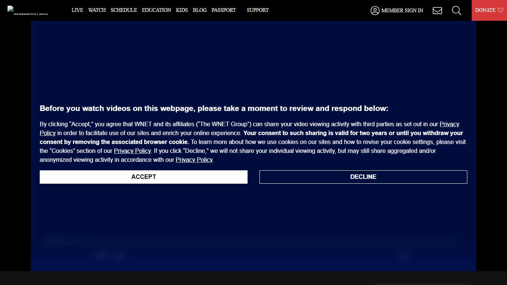Select SCHEDULE in the top navigation
The height and width of the screenshot is (285, 507).
(124, 10)
